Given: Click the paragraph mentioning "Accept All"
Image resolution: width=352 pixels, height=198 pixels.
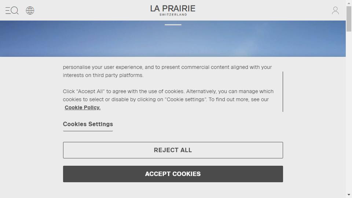Looking at the screenshot, I should tap(168, 99).
